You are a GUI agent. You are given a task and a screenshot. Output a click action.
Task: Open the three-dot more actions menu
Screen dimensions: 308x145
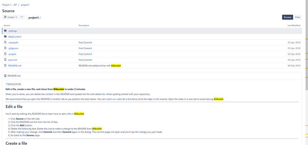click(22, 17)
